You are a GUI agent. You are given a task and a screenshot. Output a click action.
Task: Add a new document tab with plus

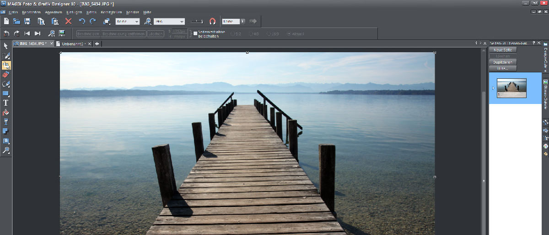97,44
